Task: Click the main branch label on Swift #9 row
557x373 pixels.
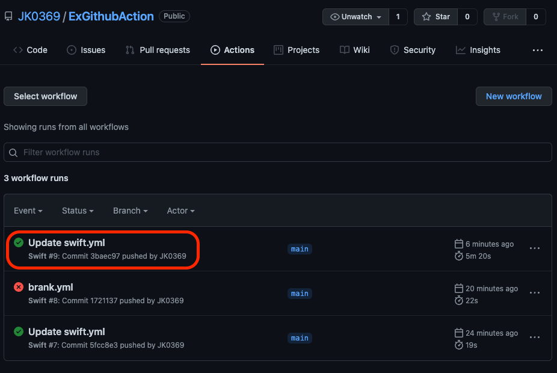Action: point(300,249)
